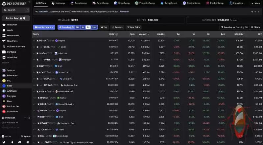
Task: Select the Ethereum chain in sidebar
Action: tap(12, 75)
